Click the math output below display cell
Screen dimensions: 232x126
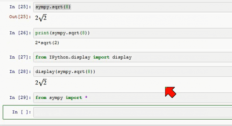tap(41, 83)
